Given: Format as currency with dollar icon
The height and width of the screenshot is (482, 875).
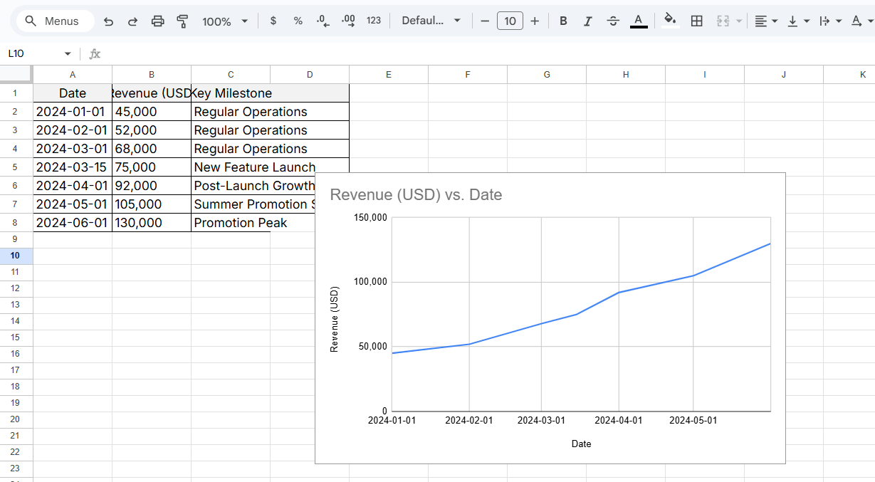Looking at the screenshot, I should (x=273, y=21).
